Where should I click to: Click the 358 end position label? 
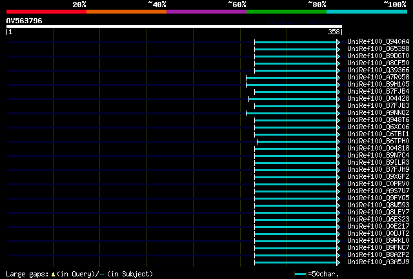coord(334,32)
